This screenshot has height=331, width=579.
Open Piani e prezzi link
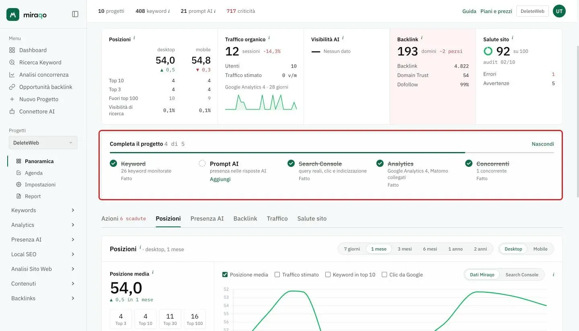click(496, 11)
